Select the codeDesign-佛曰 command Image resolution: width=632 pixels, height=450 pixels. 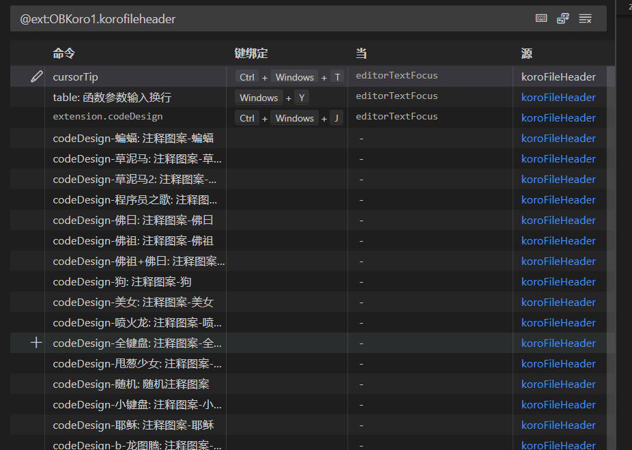(133, 220)
